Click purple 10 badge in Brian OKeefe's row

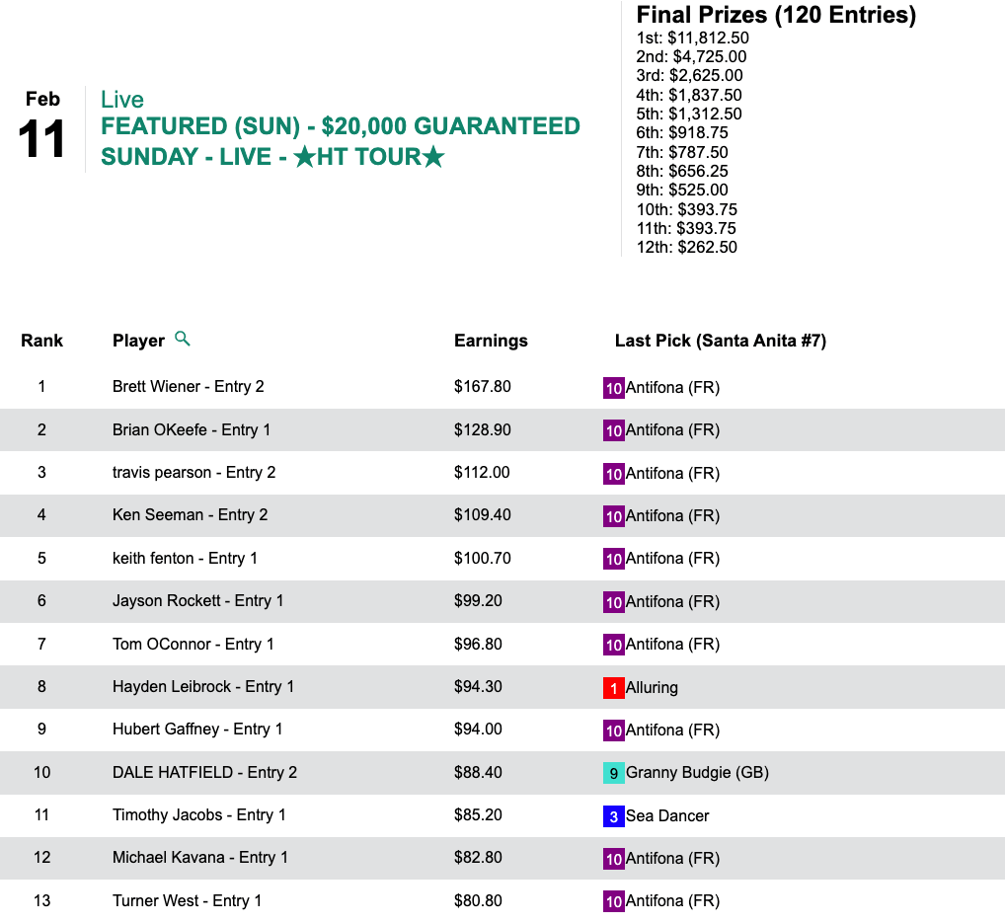click(x=613, y=430)
